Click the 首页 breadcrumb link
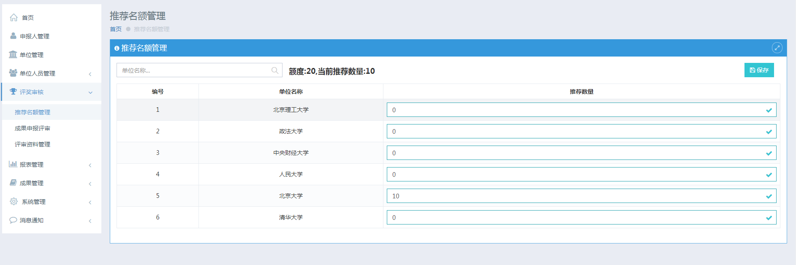The height and width of the screenshot is (265, 796). pos(116,29)
